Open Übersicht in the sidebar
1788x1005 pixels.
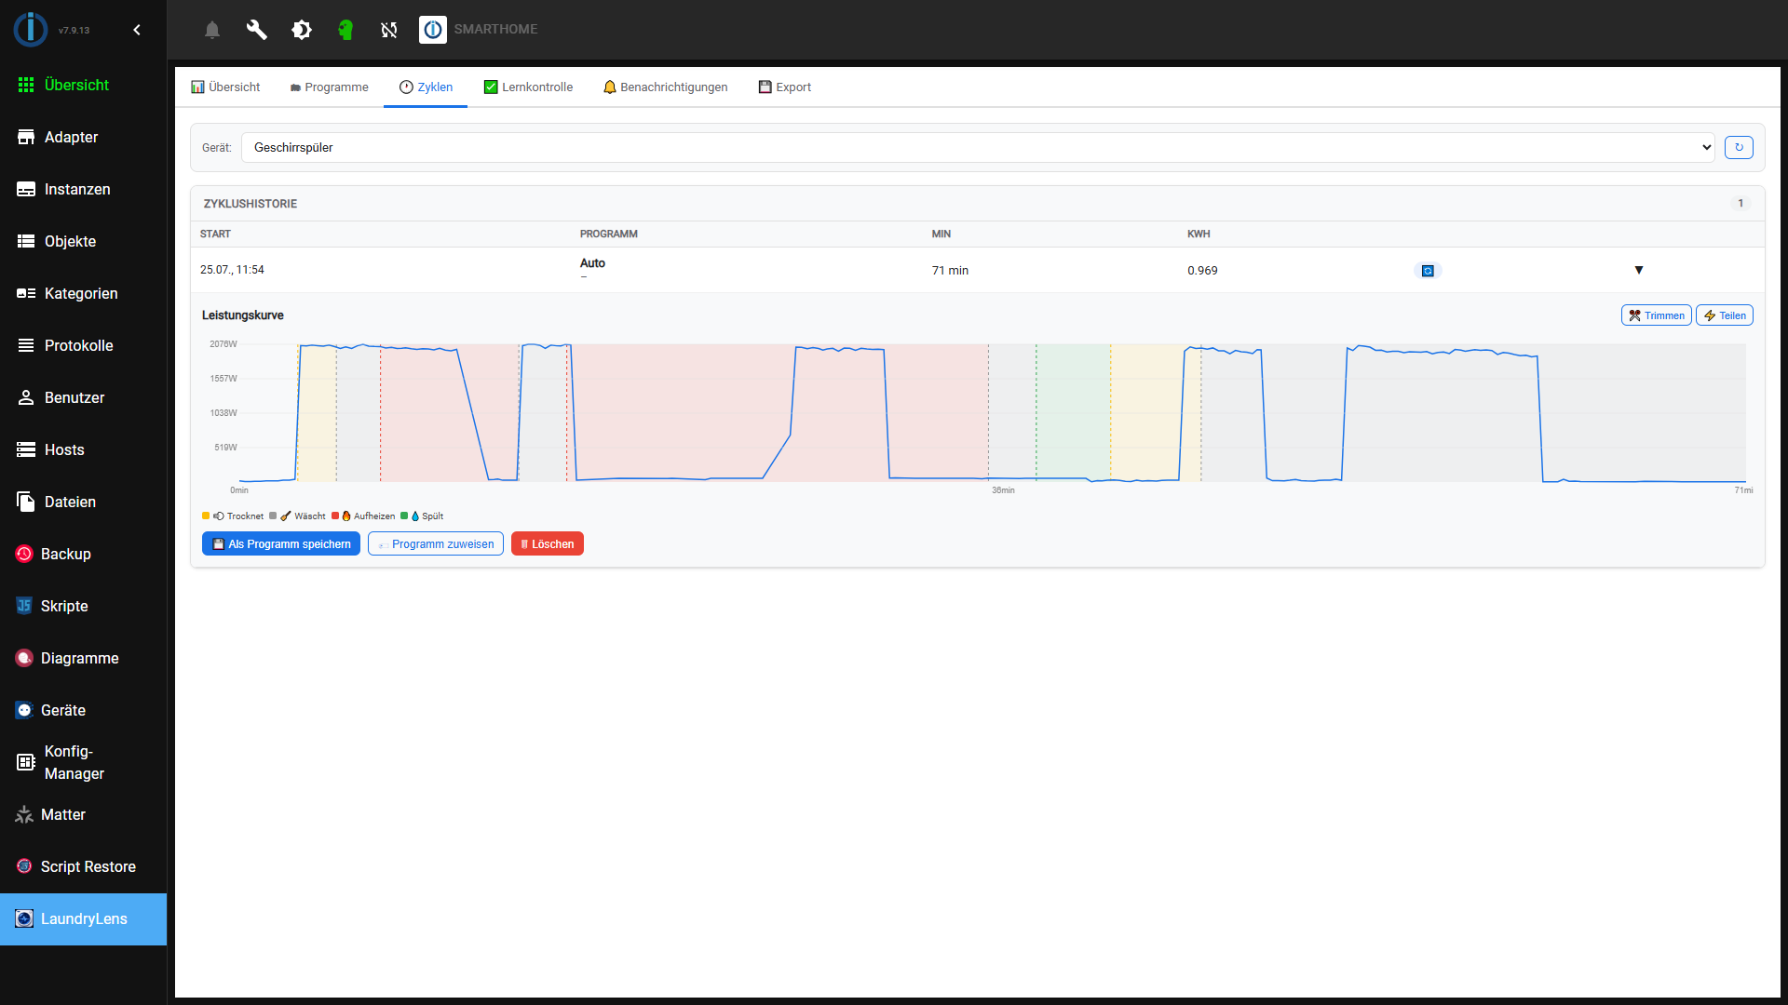(x=83, y=85)
